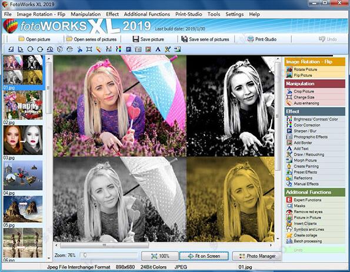
Task: Select the 02.jpg Happy Birthday thumbnail
Action: pyautogui.click(x=23, y=105)
